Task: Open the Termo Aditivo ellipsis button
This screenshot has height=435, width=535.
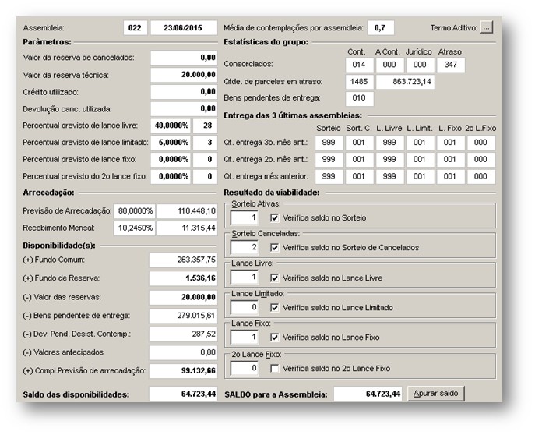Action: click(x=487, y=27)
